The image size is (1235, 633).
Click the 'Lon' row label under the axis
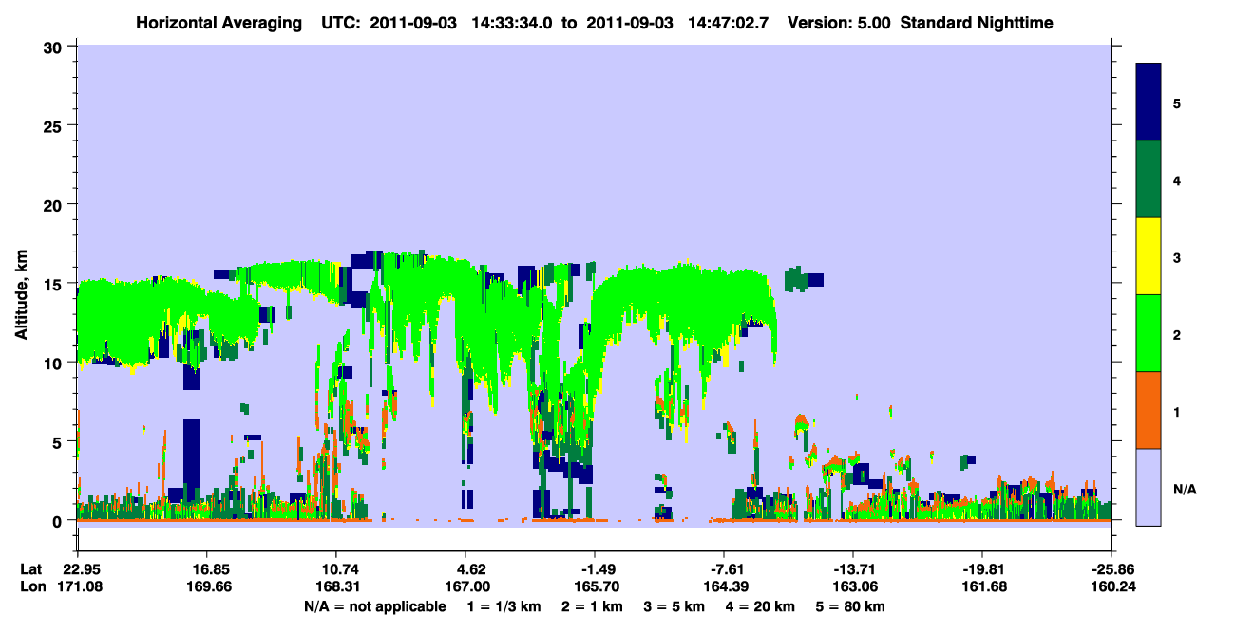[x=31, y=586]
